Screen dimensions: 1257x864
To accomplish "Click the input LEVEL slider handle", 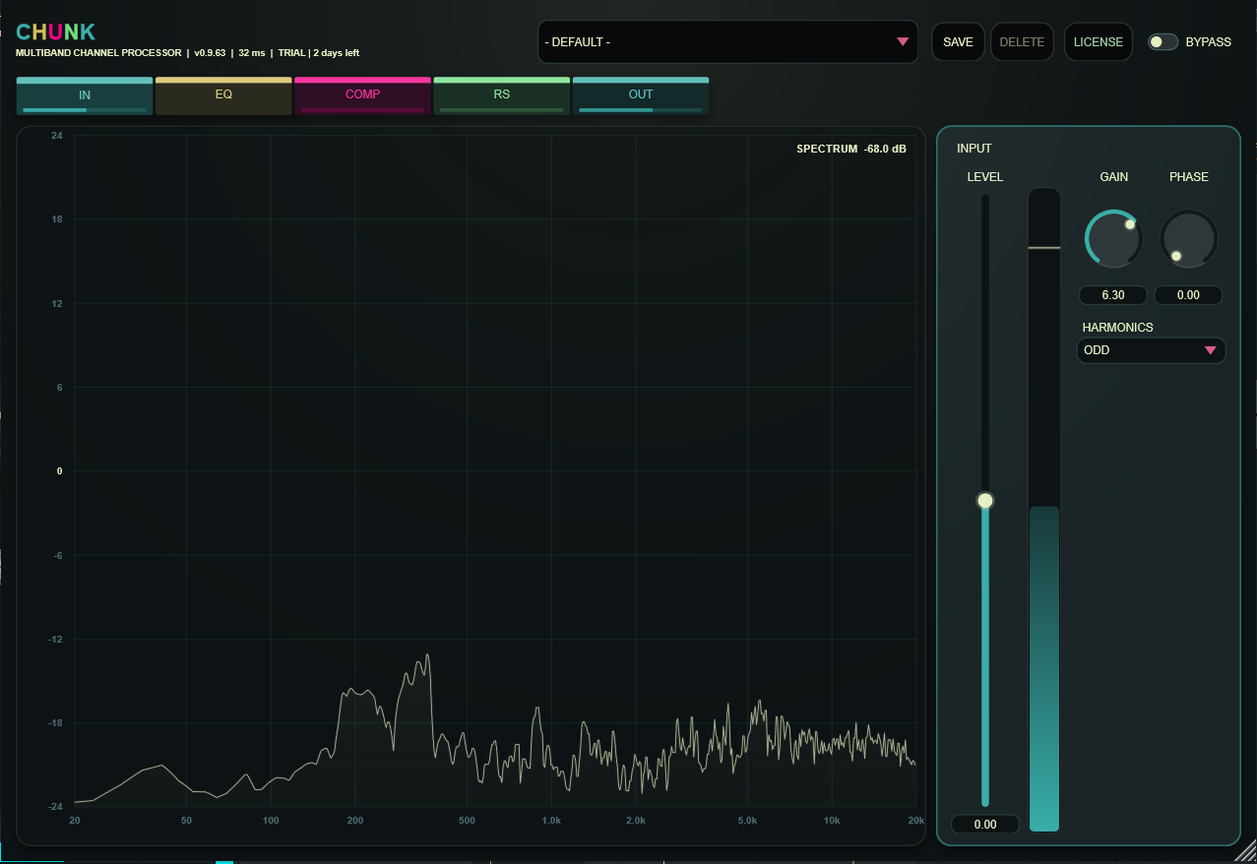I will [985, 501].
